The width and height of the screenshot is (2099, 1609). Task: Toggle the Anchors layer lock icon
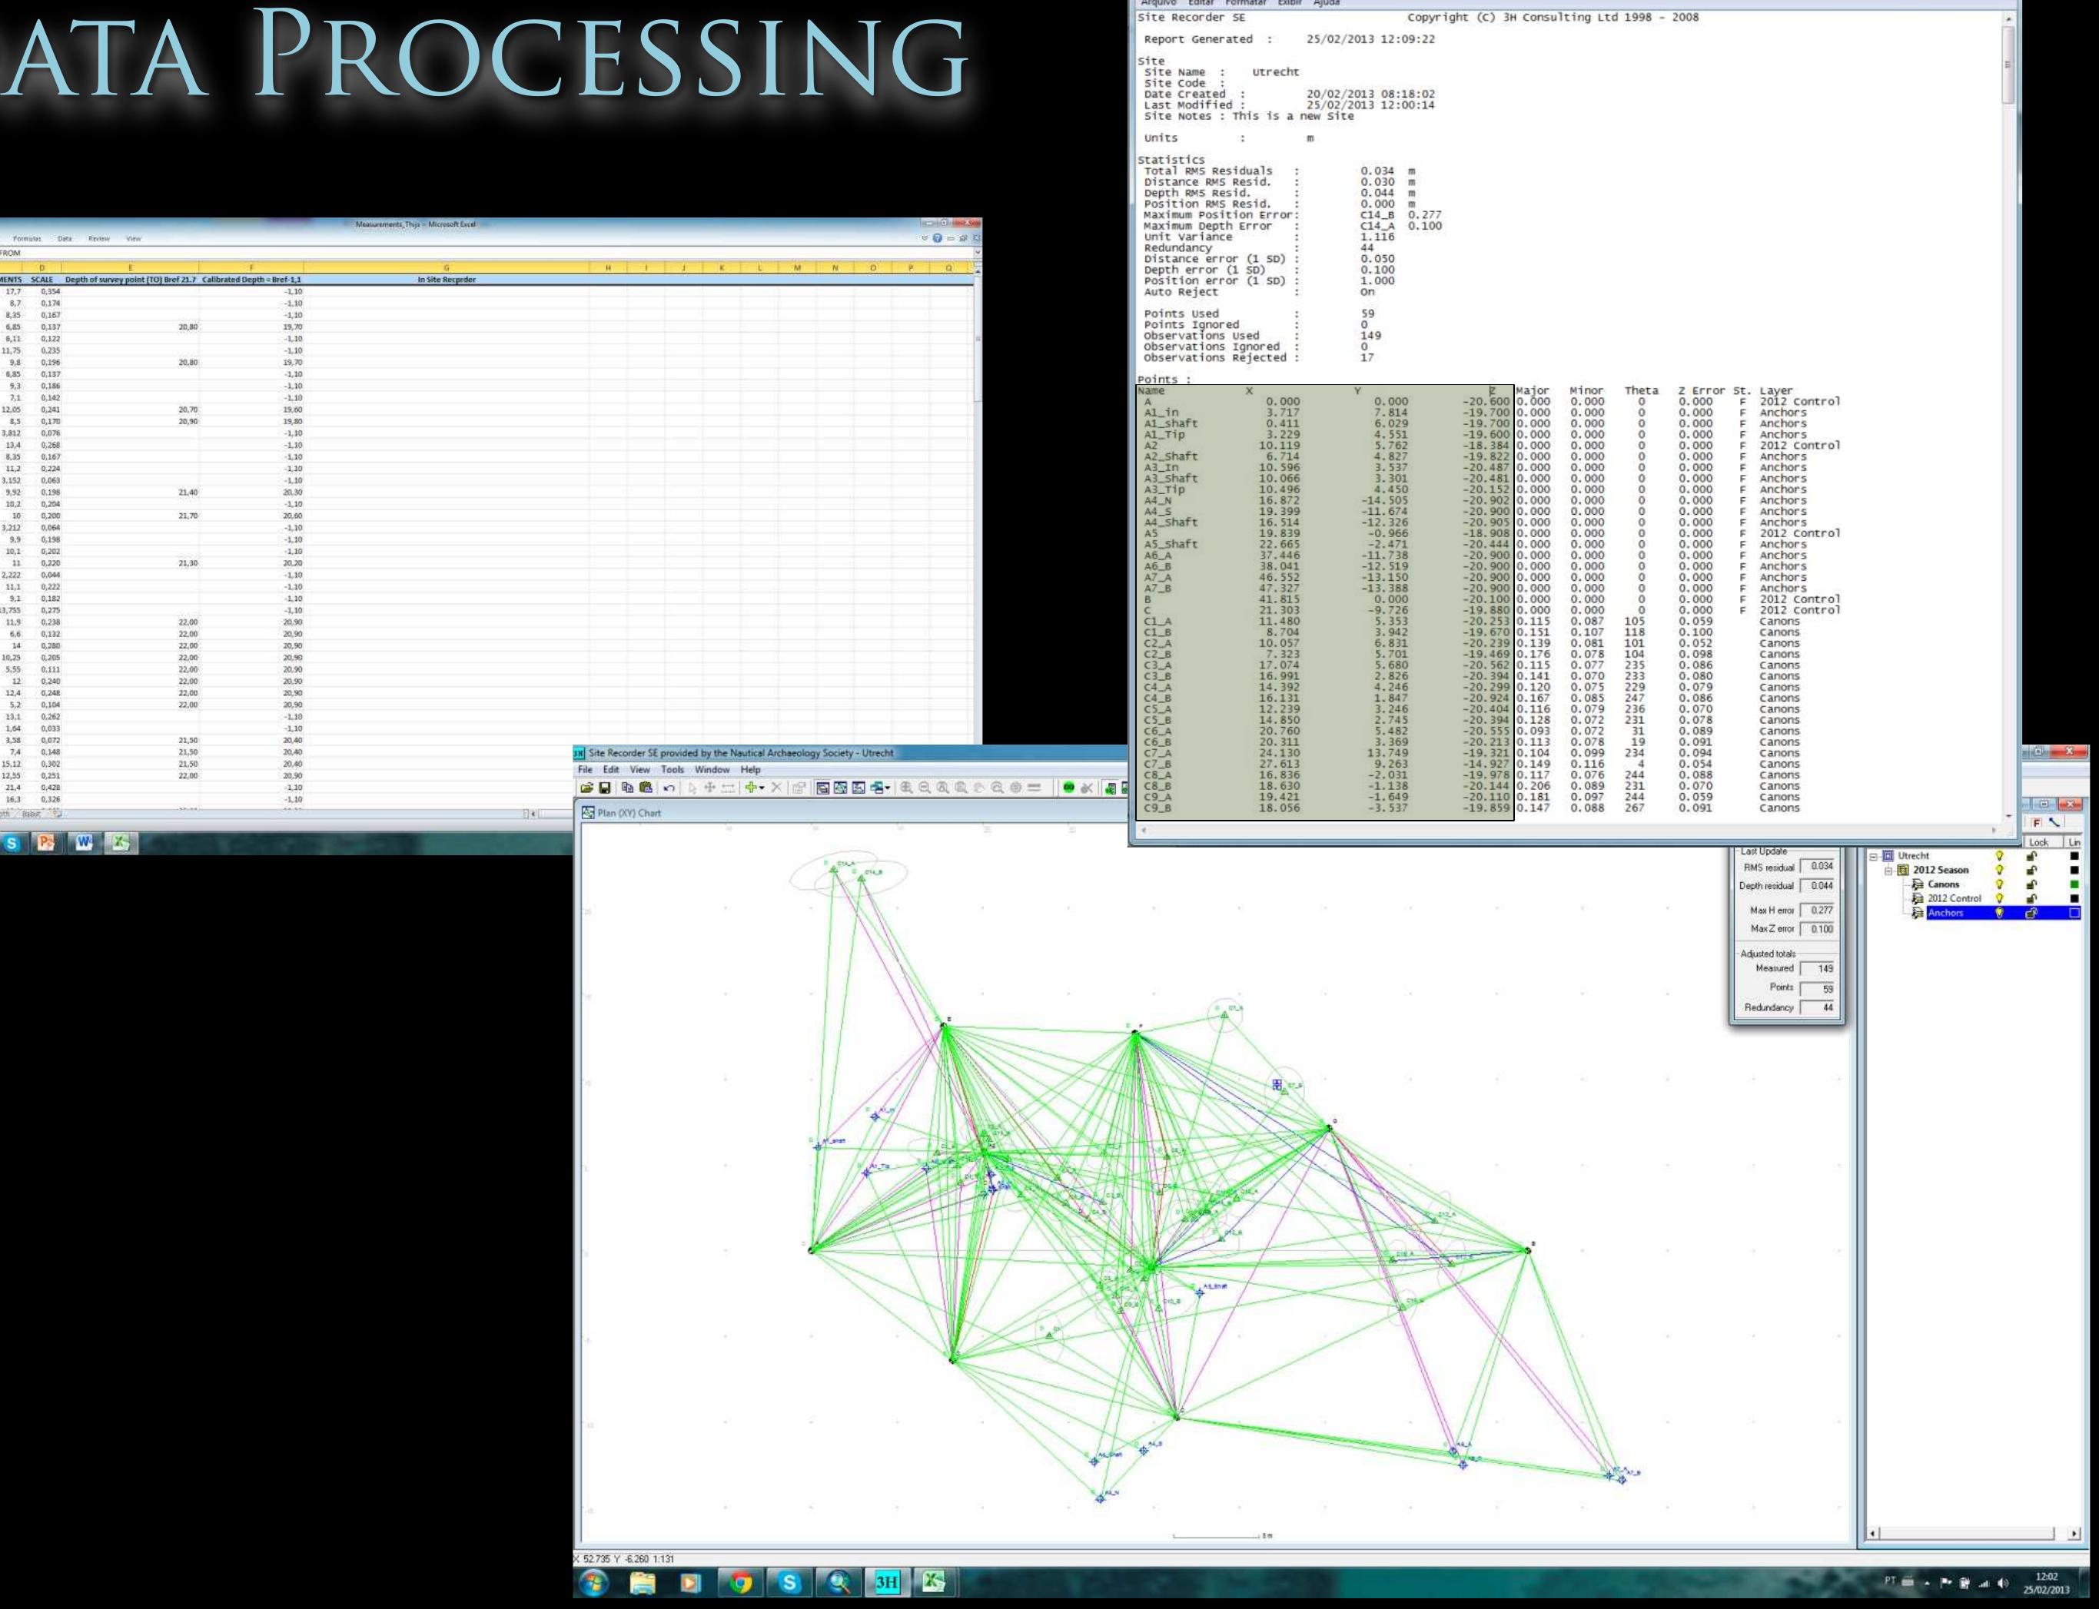click(2031, 914)
